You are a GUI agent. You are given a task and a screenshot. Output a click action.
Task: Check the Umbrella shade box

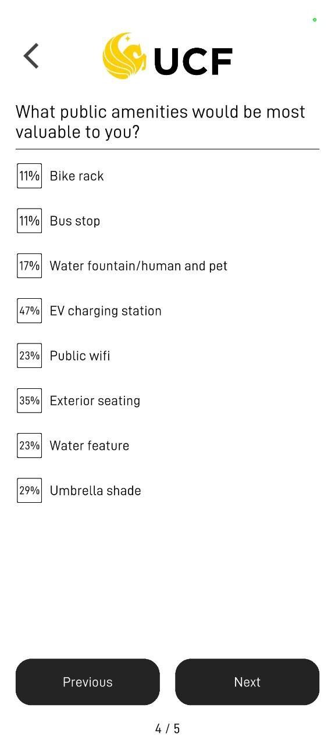(29, 490)
